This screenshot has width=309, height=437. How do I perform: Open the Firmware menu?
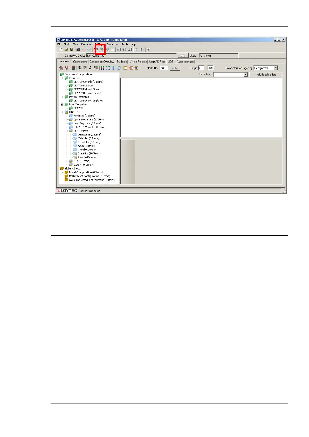tap(86, 44)
